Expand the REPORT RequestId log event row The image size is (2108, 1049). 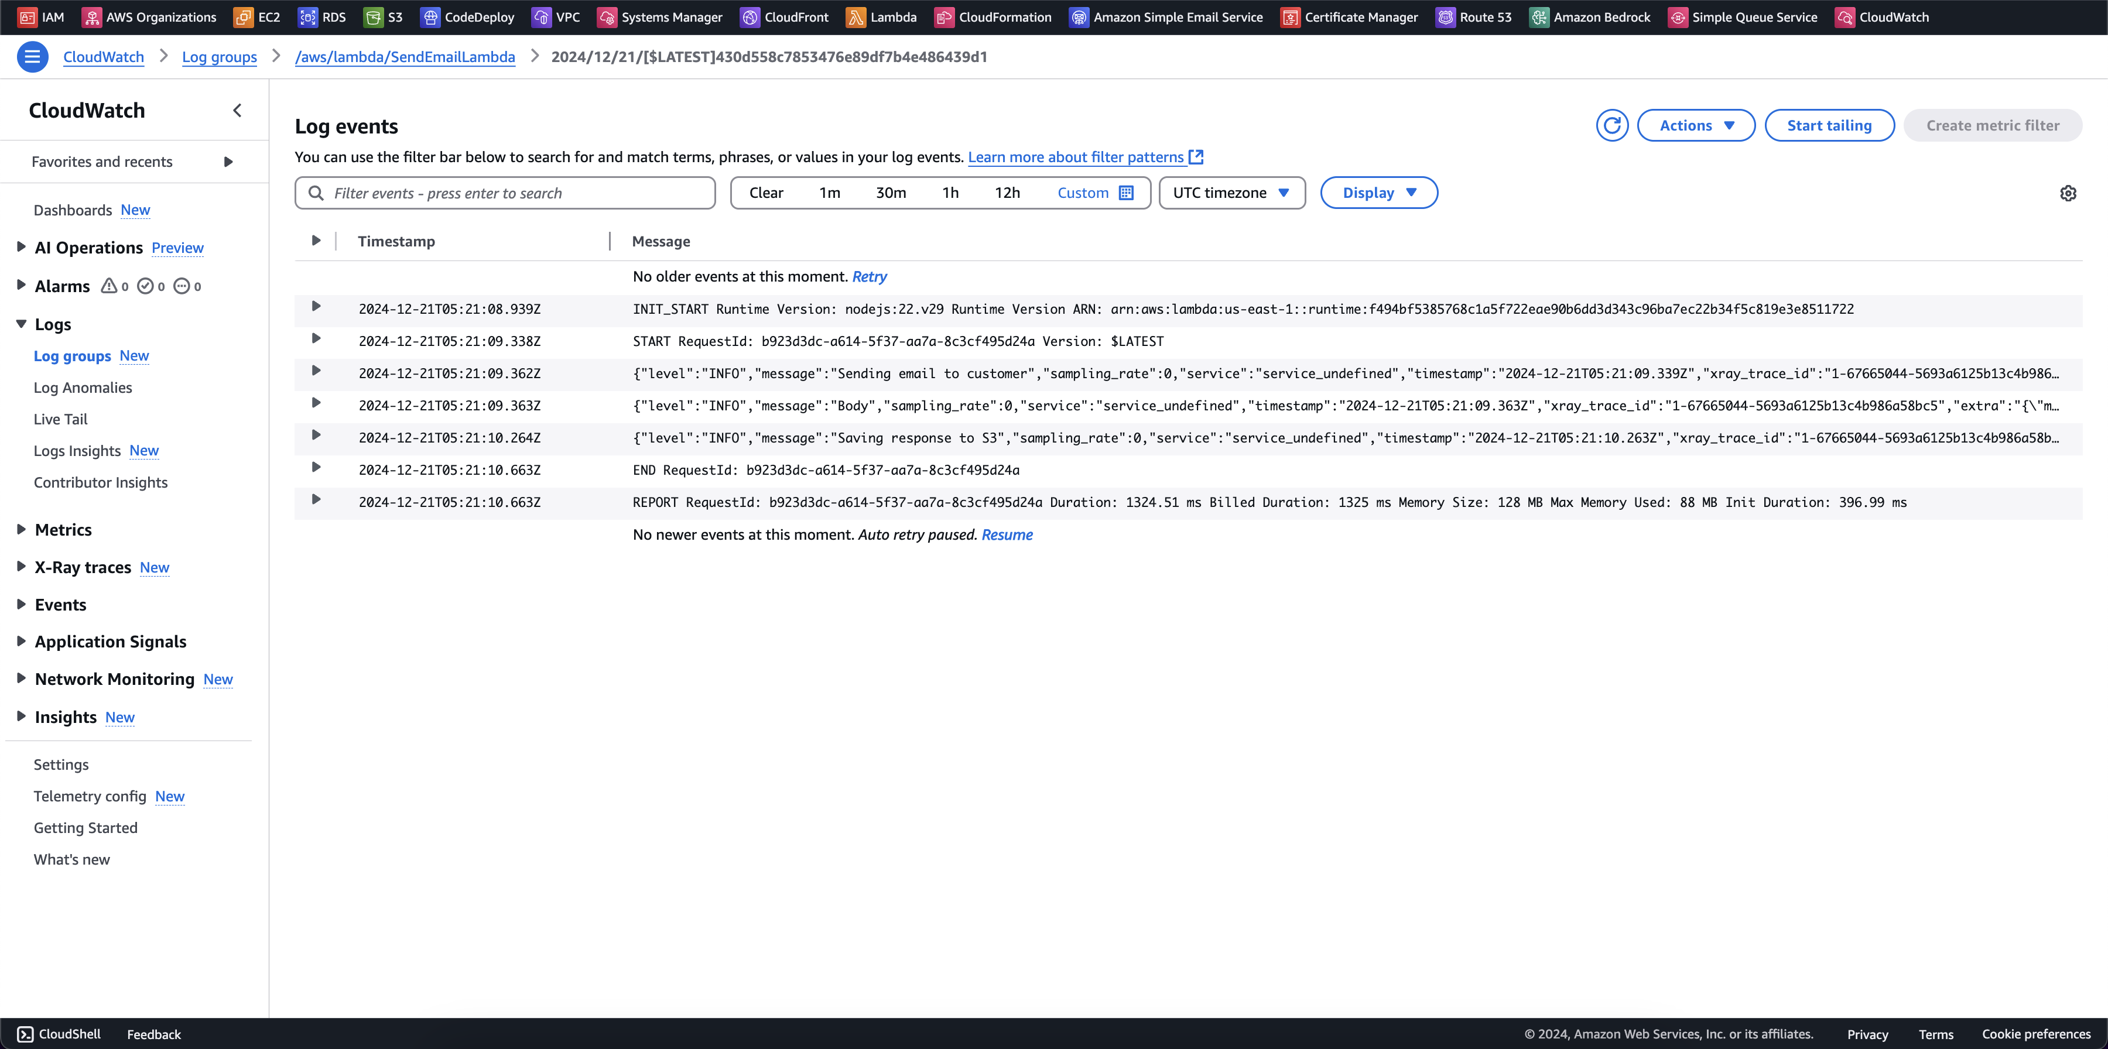(x=316, y=499)
